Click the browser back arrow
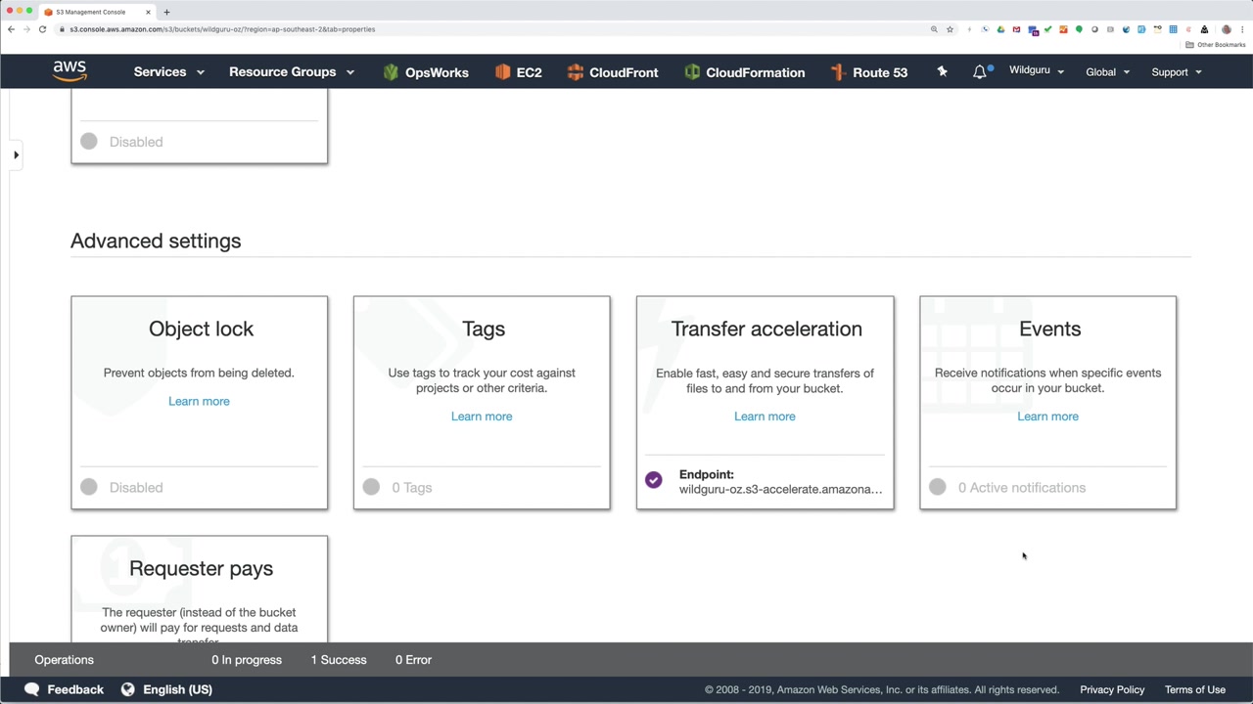The height and width of the screenshot is (704, 1253). pos(12,29)
